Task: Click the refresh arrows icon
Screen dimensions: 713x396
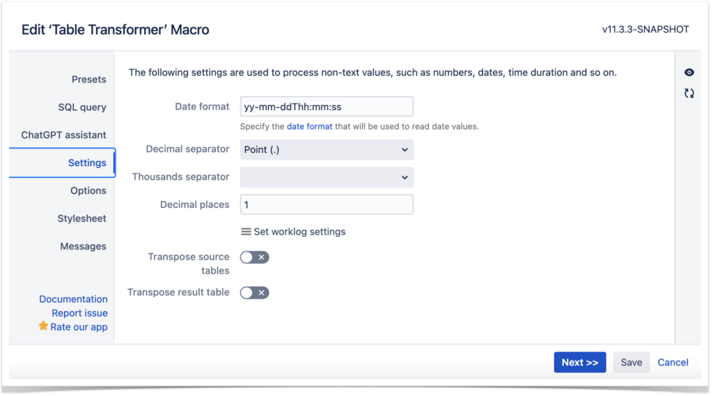Action: click(x=689, y=93)
